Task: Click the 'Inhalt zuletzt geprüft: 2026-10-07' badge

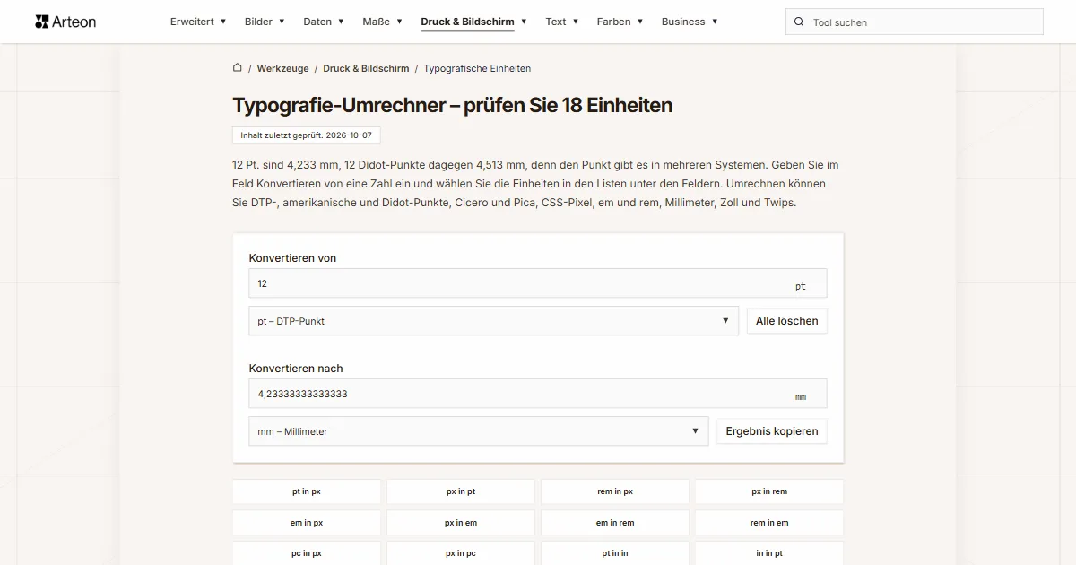Action: coord(306,135)
